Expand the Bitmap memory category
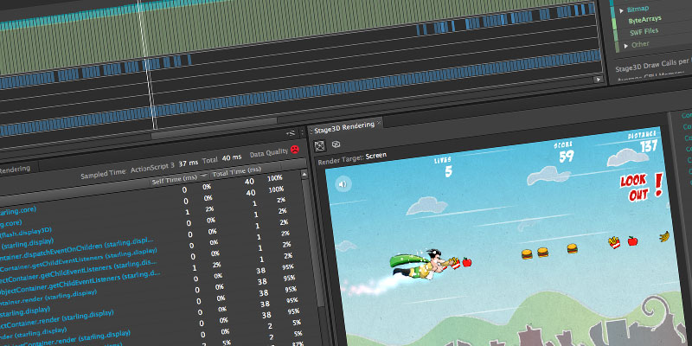The width and height of the screenshot is (692, 346). point(621,10)
